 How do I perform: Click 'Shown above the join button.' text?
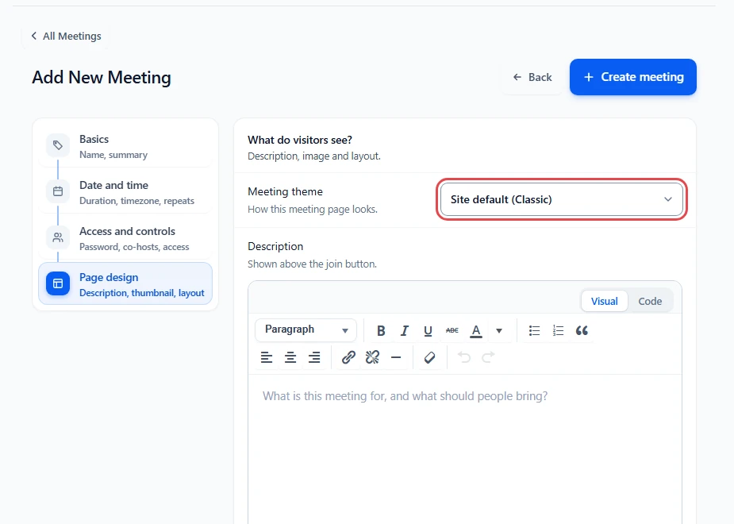(x=312, y=264)
